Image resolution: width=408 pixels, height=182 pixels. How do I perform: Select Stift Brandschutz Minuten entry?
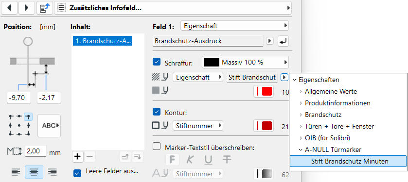pyautogui.click(x=348, y=161)
